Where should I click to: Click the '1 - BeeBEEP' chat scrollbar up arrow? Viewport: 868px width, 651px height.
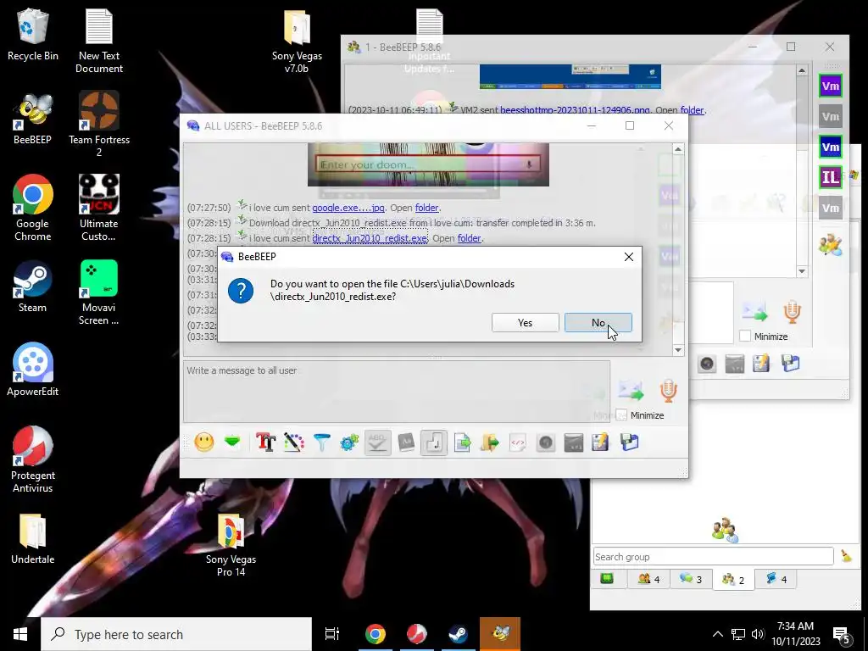(802, 70)
